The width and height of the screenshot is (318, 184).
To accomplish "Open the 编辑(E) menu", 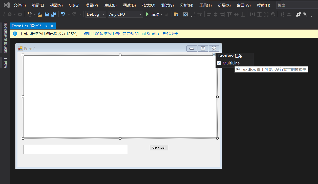I will (38, 5).
